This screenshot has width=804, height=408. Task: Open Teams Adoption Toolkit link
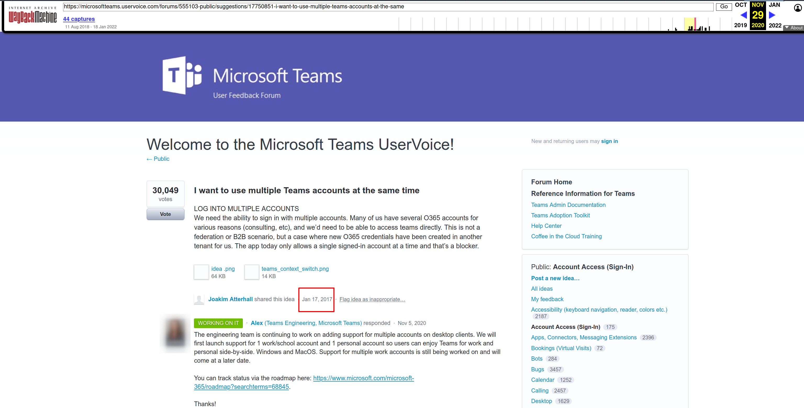click(560, 215)
